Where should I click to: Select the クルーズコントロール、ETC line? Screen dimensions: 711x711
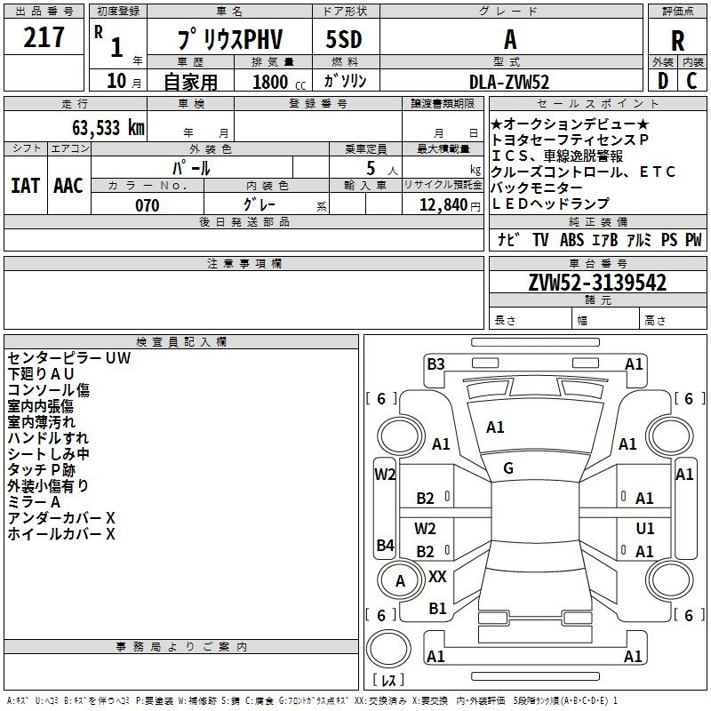click(x=583, y=172)
